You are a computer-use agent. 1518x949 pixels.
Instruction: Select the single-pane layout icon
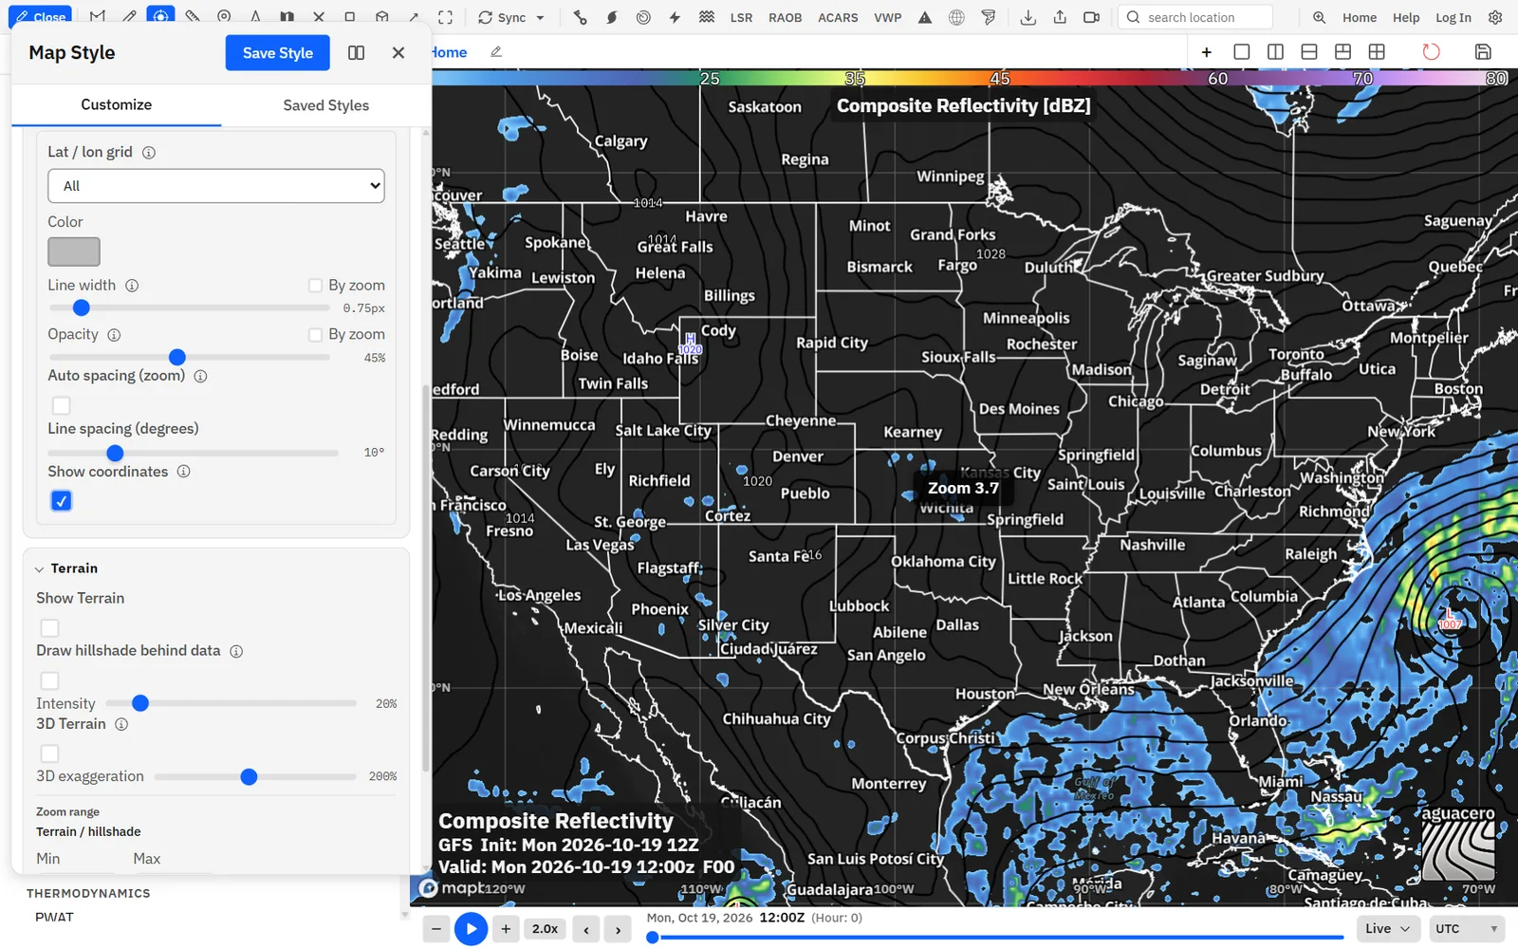tap(1241, 51)
